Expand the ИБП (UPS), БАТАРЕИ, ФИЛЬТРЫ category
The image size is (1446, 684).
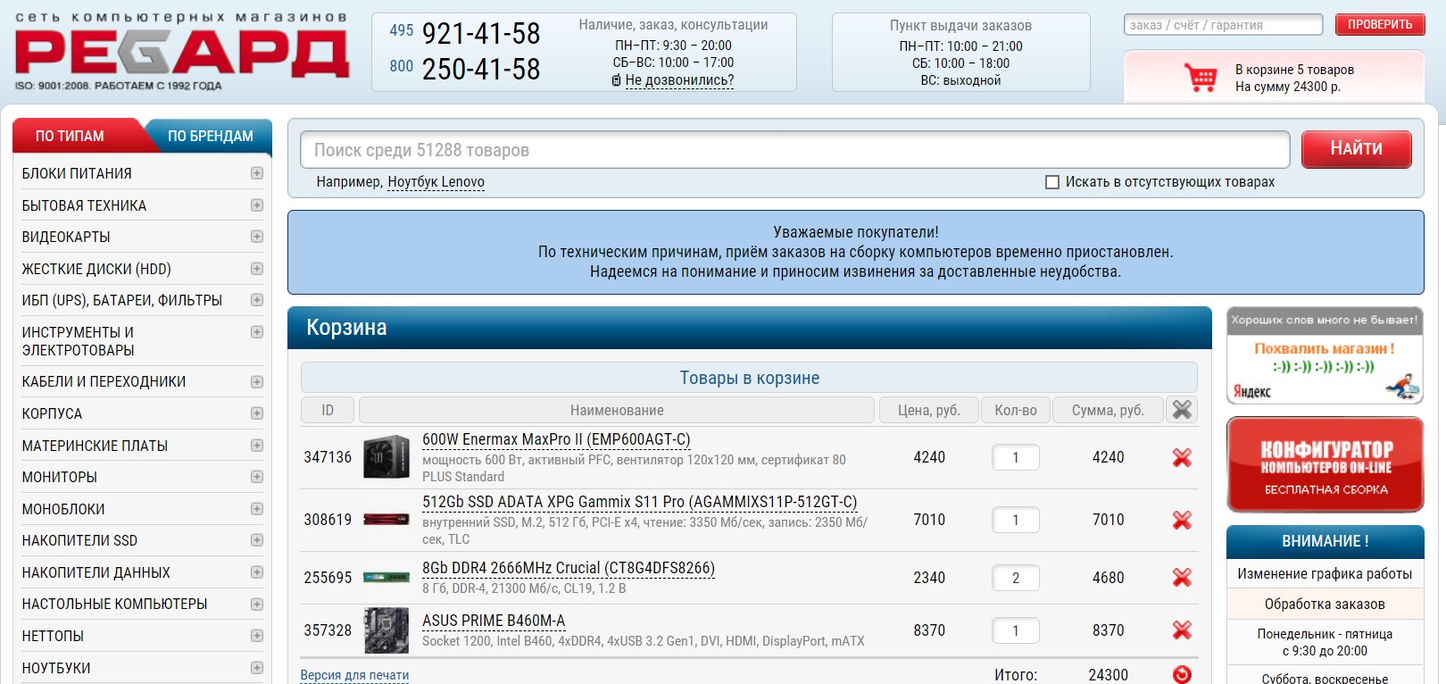pyautogui.click(x=257, y=300)
